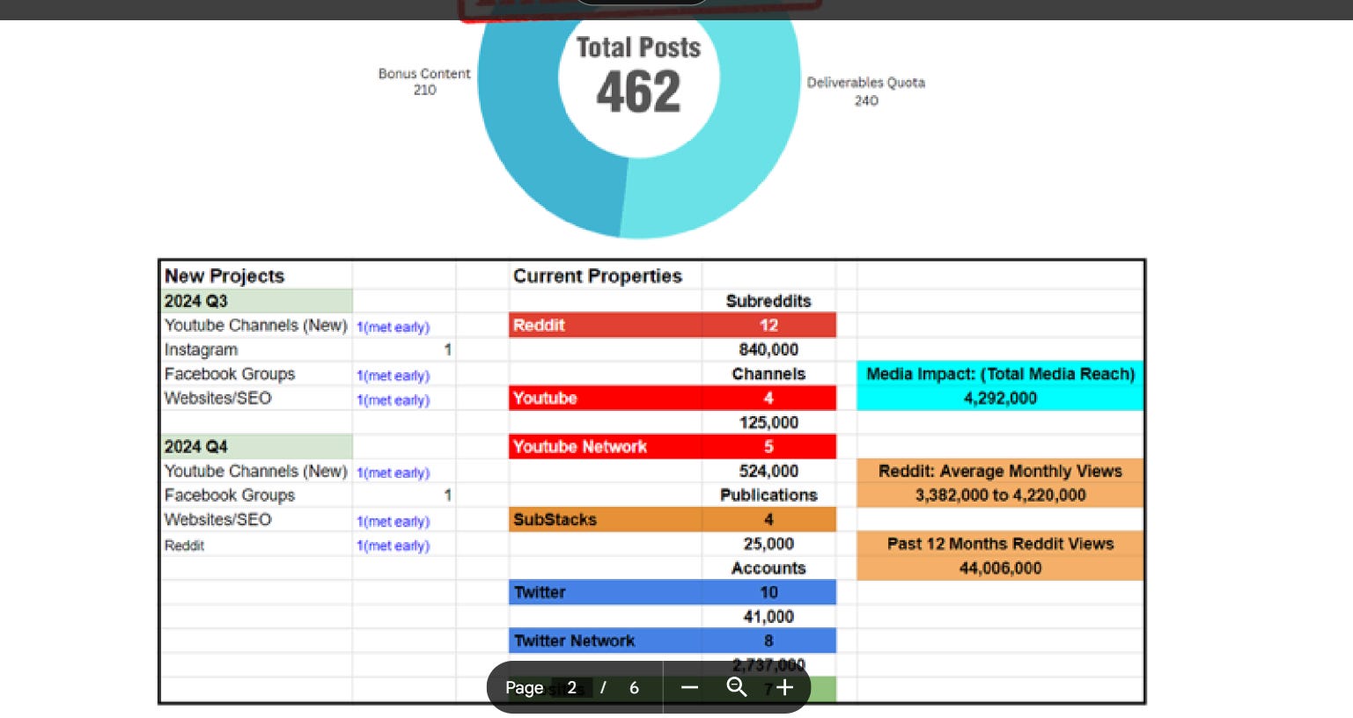Click the 'New Projects' table header
Image resolution: width=1353 pixels, height=718 pixels.
[x=224, y=276]
